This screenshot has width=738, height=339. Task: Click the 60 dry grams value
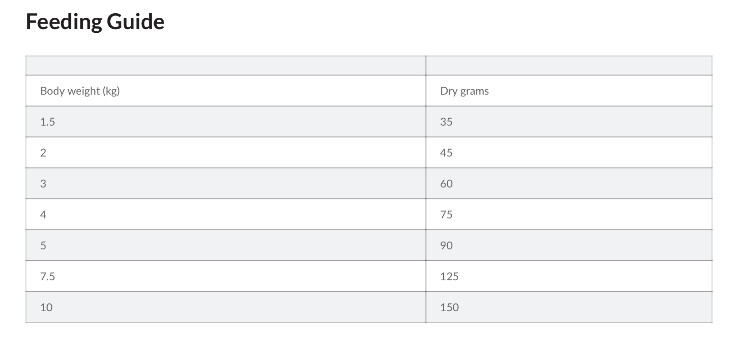(x=446, y=184)
